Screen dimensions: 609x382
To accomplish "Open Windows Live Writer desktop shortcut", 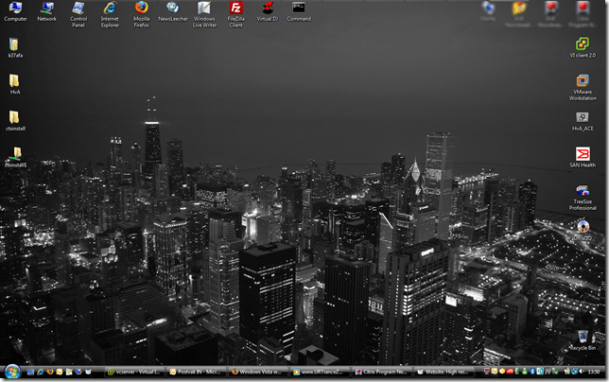I will [204, 14].
